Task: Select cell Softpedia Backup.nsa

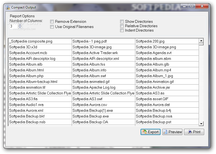Action: 167,116
